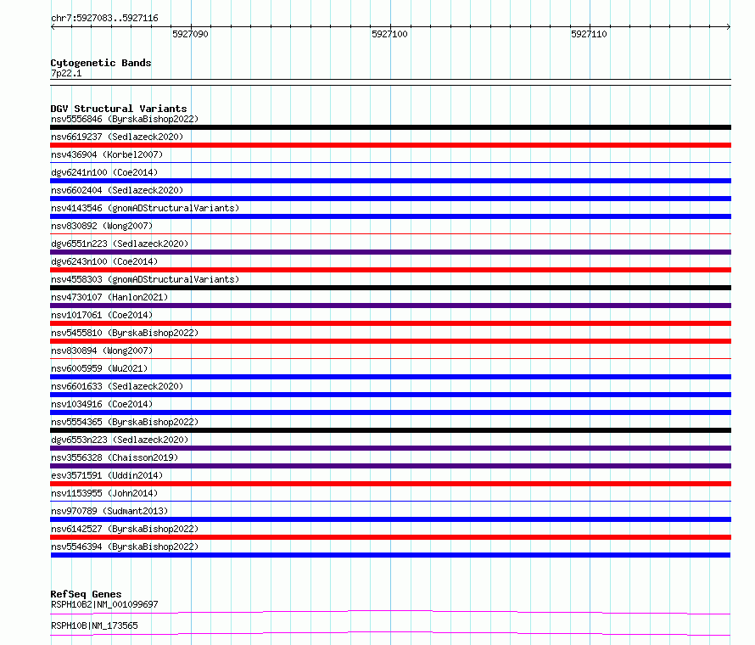Click the red bar under esv3571591

[390, 484]
